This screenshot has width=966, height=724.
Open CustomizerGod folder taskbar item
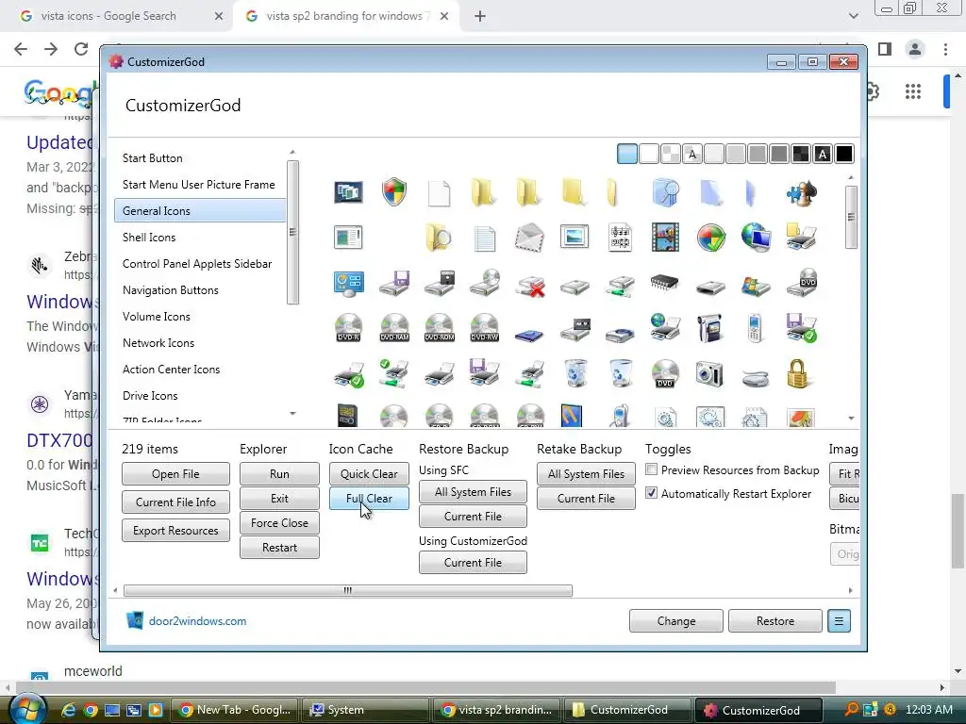point(627,710)
